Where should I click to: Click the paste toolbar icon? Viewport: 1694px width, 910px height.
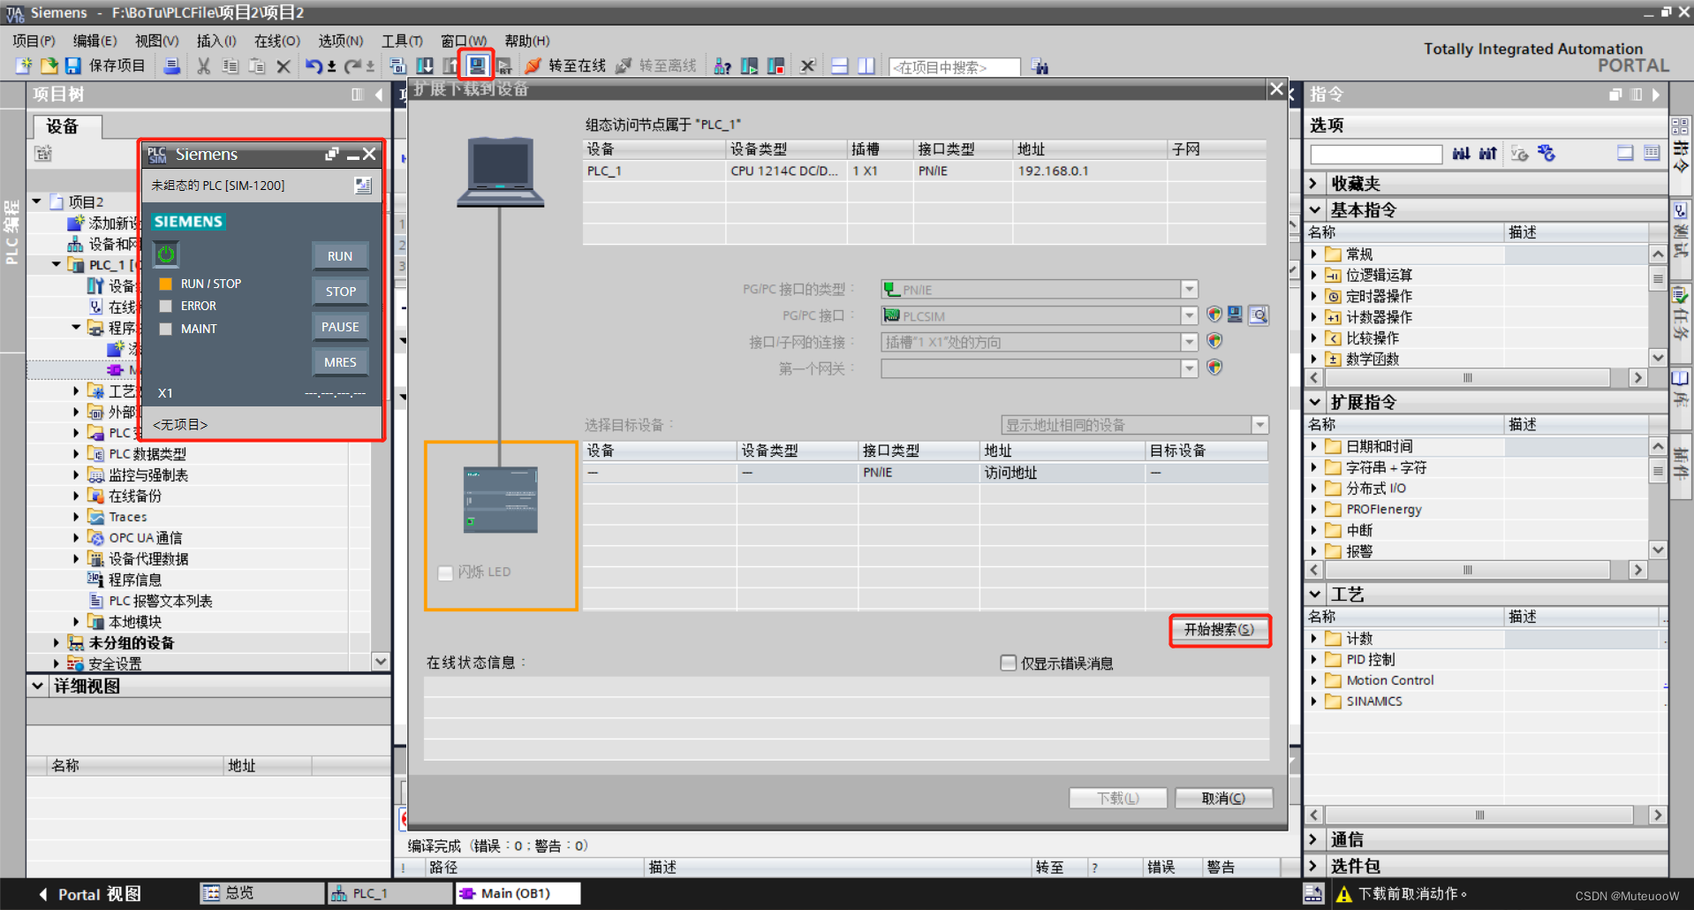click(x=257, y=66)
